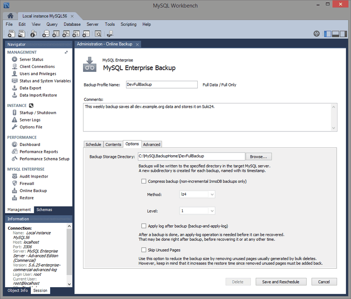Image resolution: width=351 pixels, height=299 pixels.
Task: Open the Database menu
Action: (x=72, y=24)
